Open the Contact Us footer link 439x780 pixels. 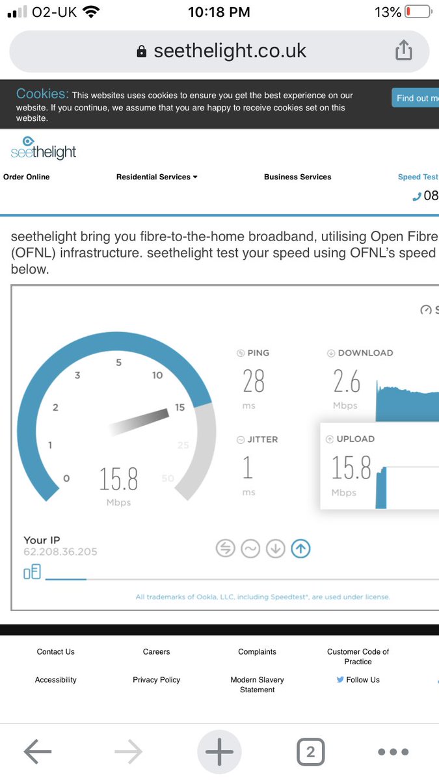pyautogui.click(x=56, y=652)
